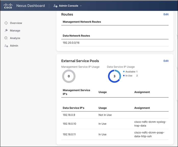Image resolution: width=178 pixels, height=147 pixels.
Task: Select the 192.18.0.10 data service IP
Action: coord(69,124)
